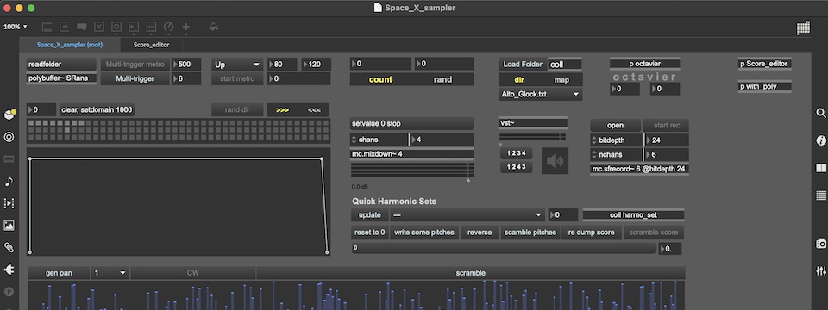Click the horizontal slider below reset buttons

(504, 248)
